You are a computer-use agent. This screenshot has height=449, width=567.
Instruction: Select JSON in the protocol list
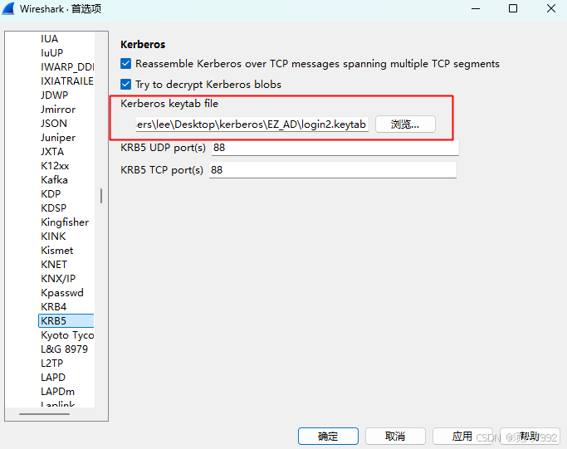[x=54, y=124]
